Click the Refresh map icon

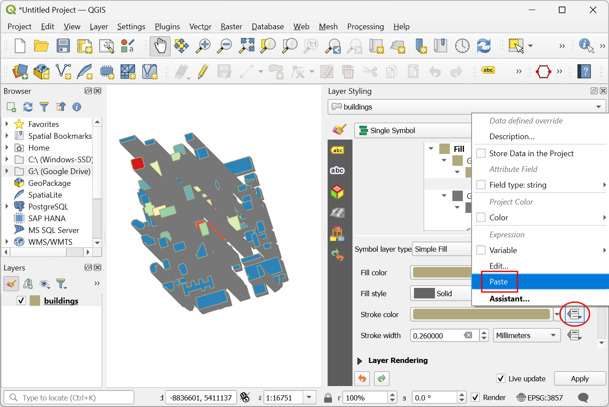483,46
